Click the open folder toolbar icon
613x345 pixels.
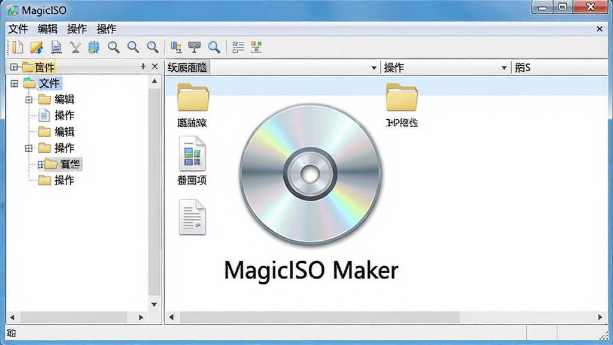tap(37, 47)
